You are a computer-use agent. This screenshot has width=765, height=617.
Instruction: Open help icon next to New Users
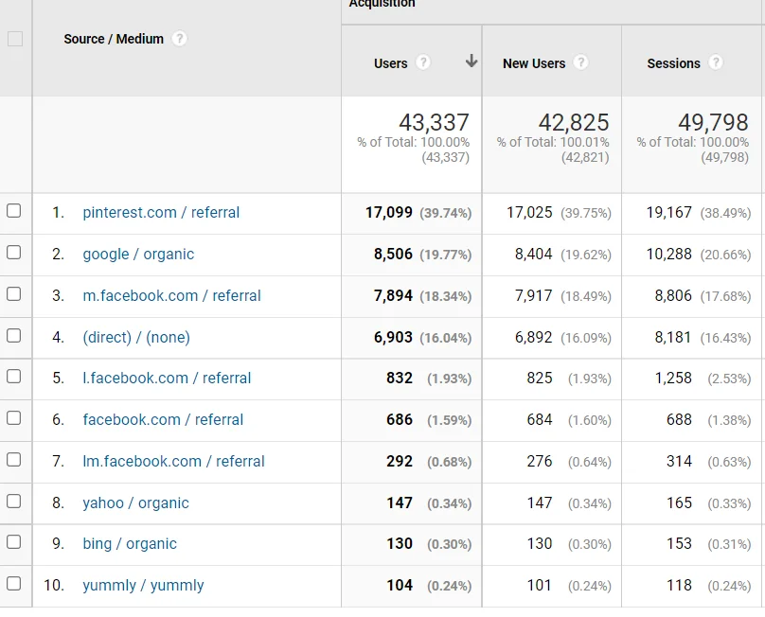(580, 62)
